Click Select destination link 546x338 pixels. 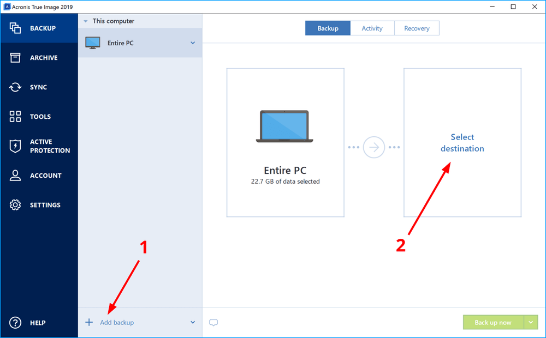[x=462, y=143]
